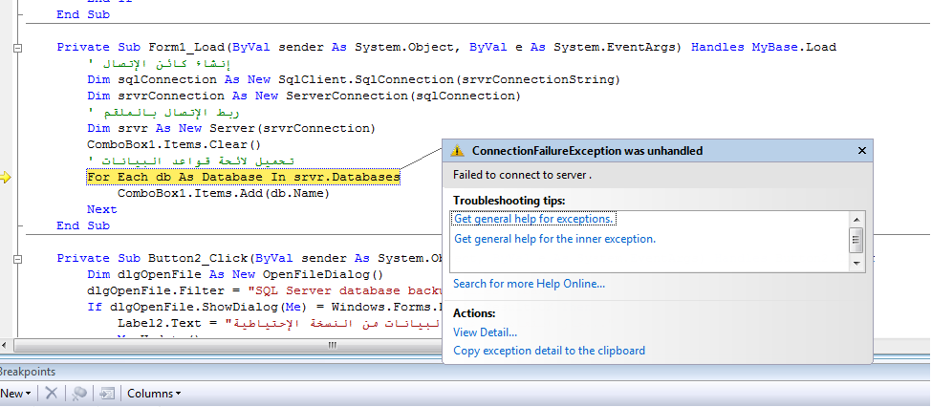Open Get general help for inner exception
Image resolution: width=932 pixels, height=407 pixels.
point(554,239)
